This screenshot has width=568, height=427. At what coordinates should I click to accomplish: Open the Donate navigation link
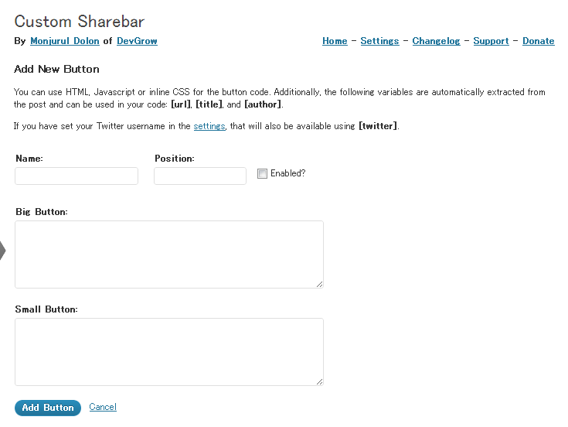(538, 41)
